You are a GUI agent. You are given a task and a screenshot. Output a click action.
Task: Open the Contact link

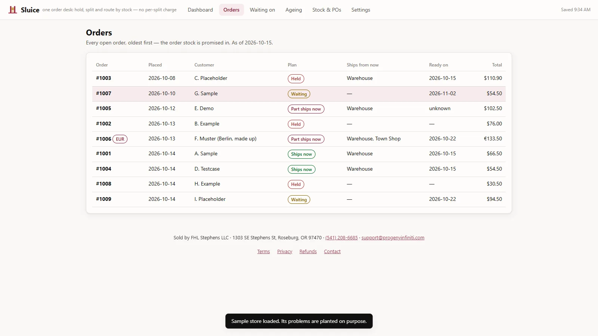(x=332, y=252)
